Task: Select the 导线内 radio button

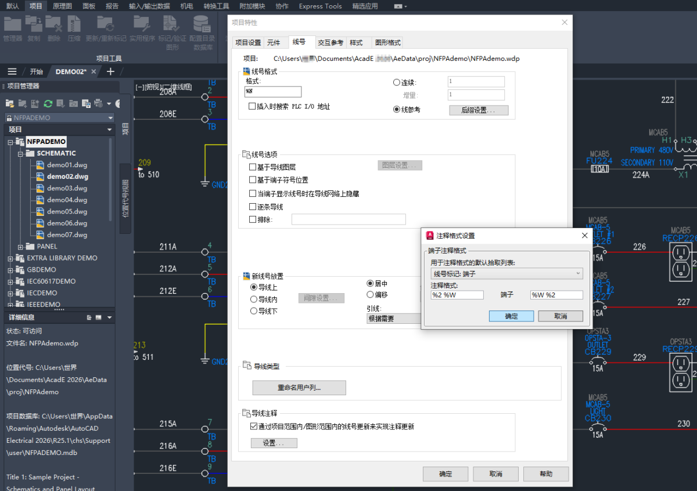Action: coord(254,299)
